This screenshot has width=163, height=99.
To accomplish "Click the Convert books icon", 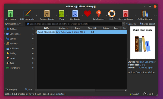I will [x=47, y=14].
